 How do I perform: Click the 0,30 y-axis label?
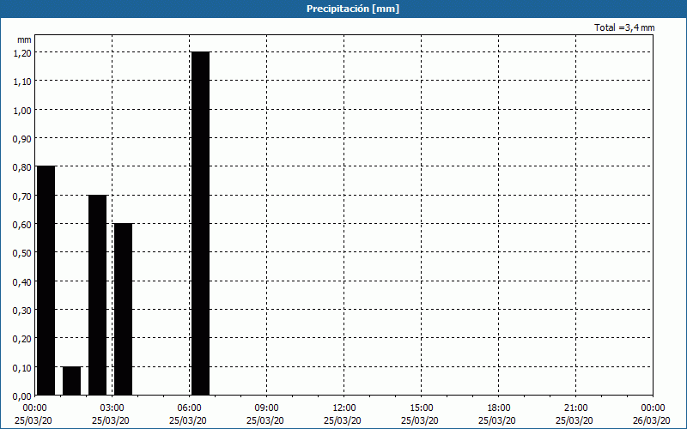22,311
